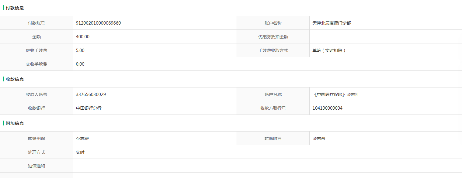Select the payer account number 912002010000069660

pyautogui.click(x=98, y=23)
